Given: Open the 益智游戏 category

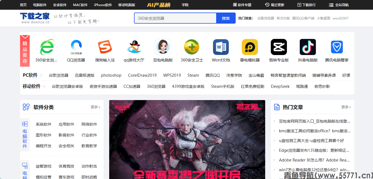Looking at the screenshot, I should pyautogui.click(x=44, y=166).
